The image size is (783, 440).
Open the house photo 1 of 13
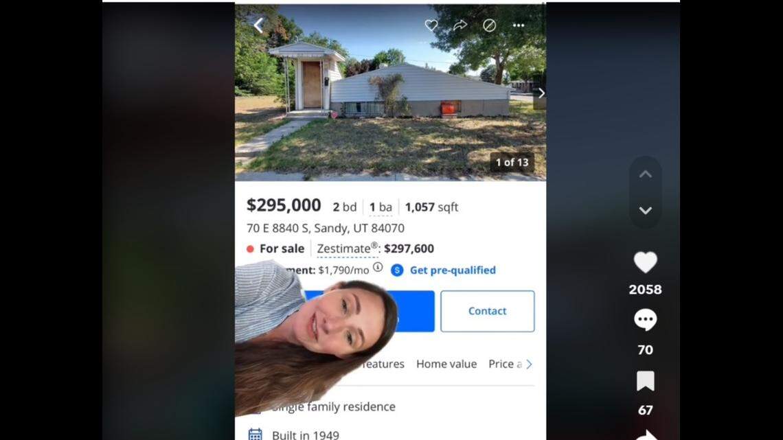tap(390, 92)
